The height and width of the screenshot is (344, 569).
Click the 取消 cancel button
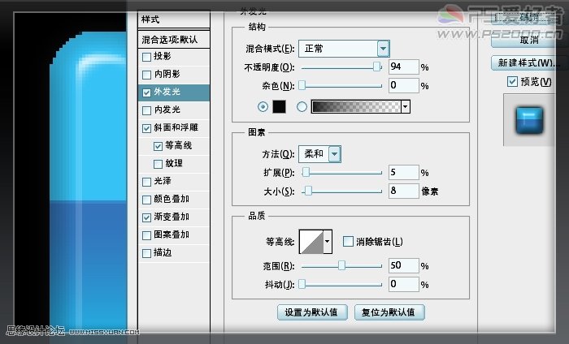pyautogui.click(x=528, y=41)
